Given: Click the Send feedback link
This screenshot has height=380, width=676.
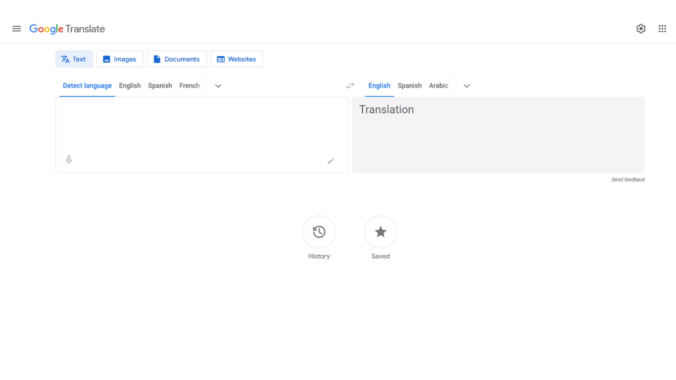Looking at the screenshot, I should point(628,180).
